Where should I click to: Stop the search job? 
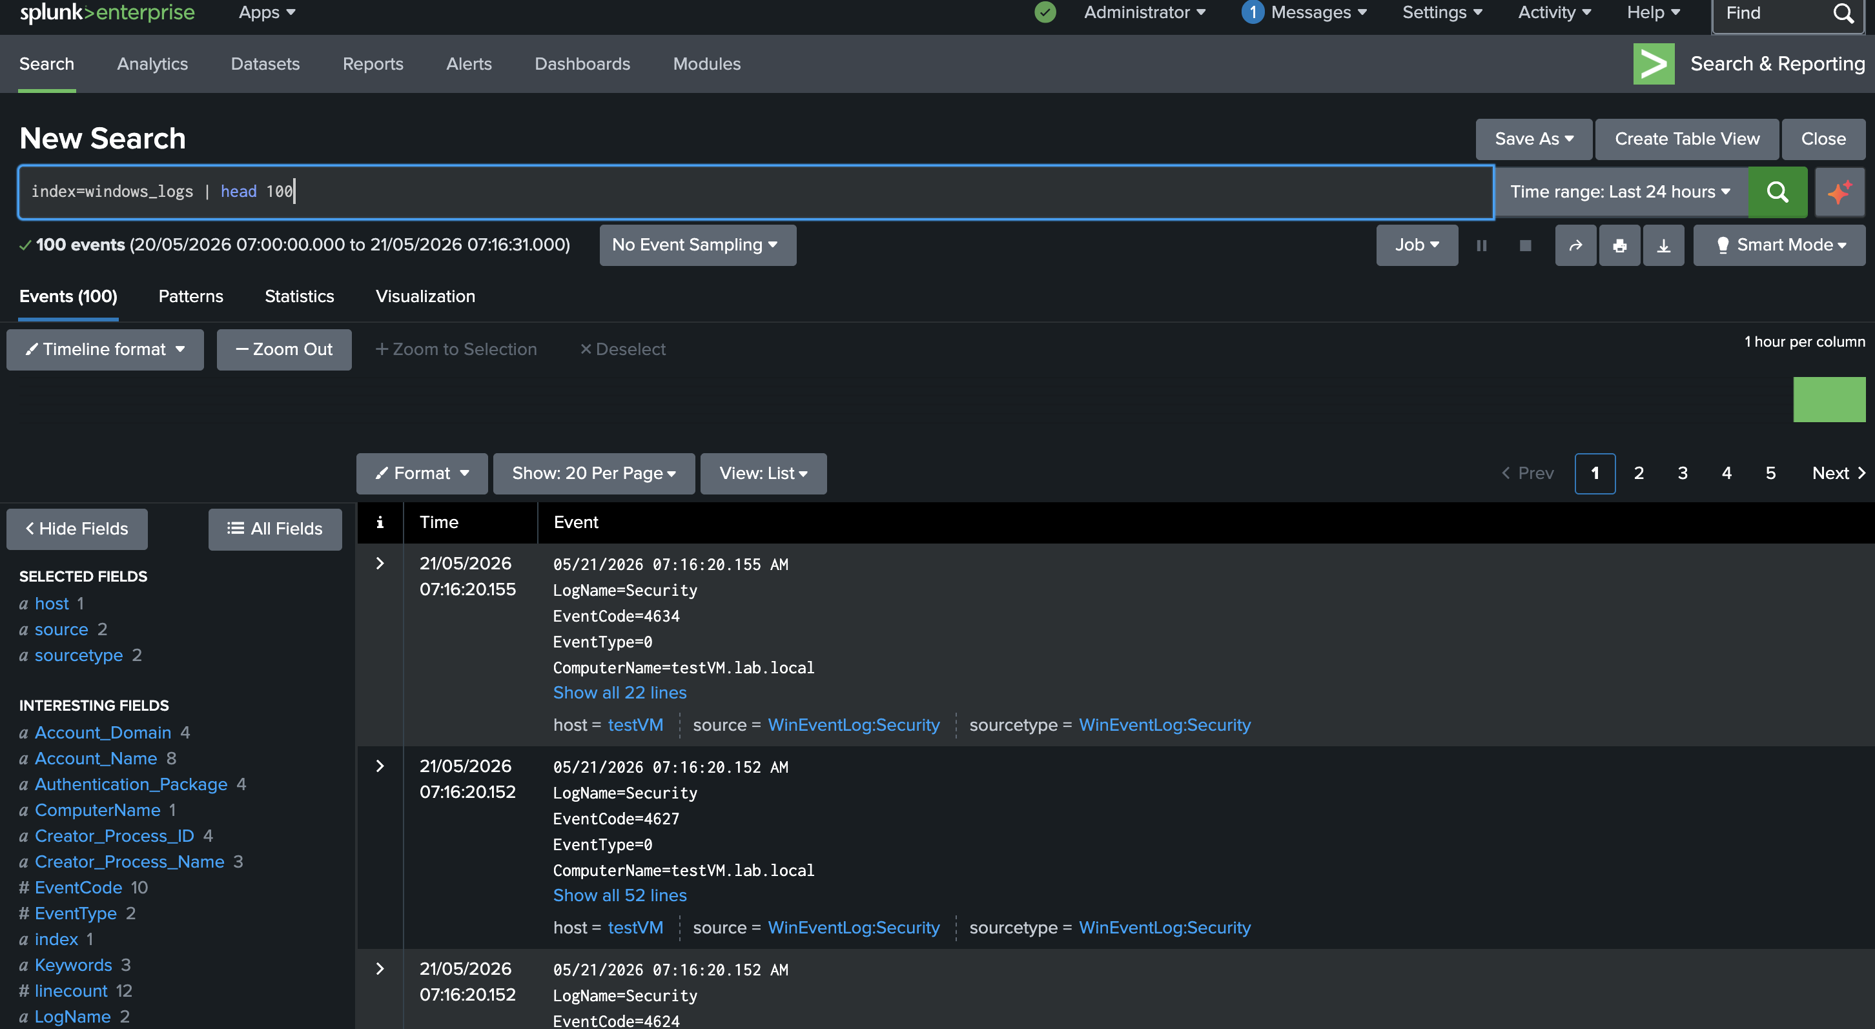point(1525,245)
